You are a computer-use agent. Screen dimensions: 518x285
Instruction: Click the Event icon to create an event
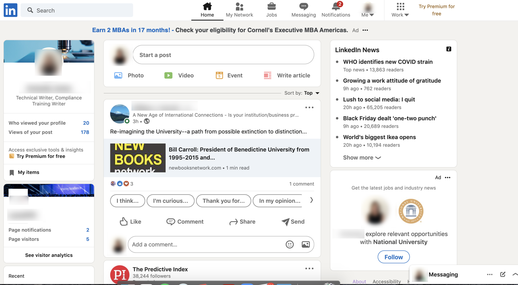click(x=219, y=75)
